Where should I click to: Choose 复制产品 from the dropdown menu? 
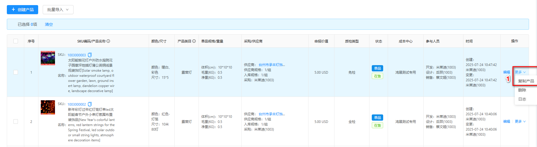pyautogui.click(x=526, y=81)
